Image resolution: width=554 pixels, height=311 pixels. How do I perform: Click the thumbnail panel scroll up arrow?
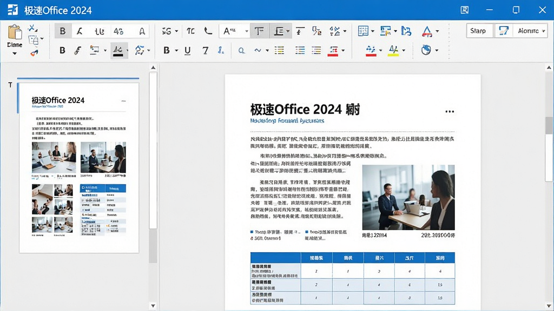point(153,67)
